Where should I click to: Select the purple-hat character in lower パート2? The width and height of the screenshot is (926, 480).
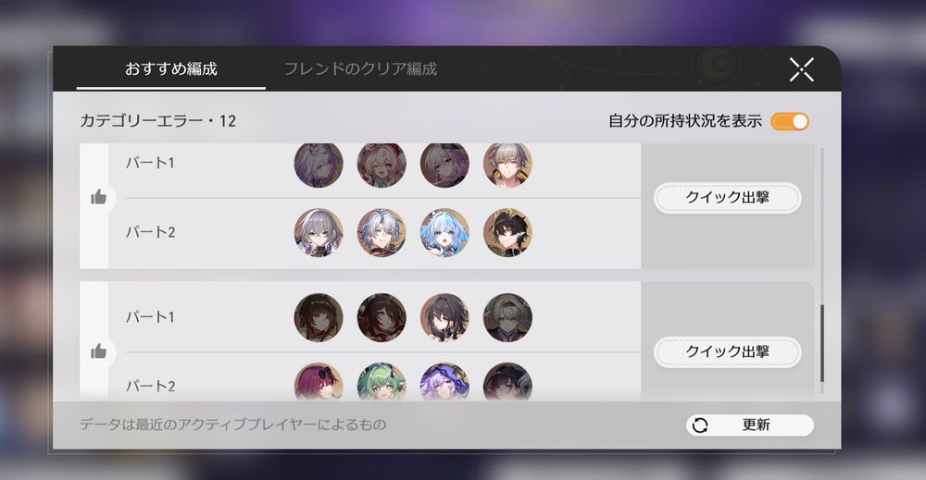tap(444, 382)
